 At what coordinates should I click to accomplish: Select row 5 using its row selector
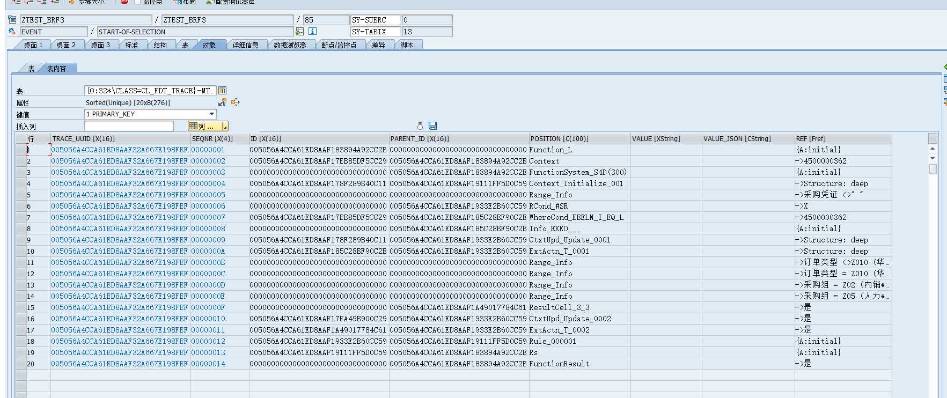(21, 195)
